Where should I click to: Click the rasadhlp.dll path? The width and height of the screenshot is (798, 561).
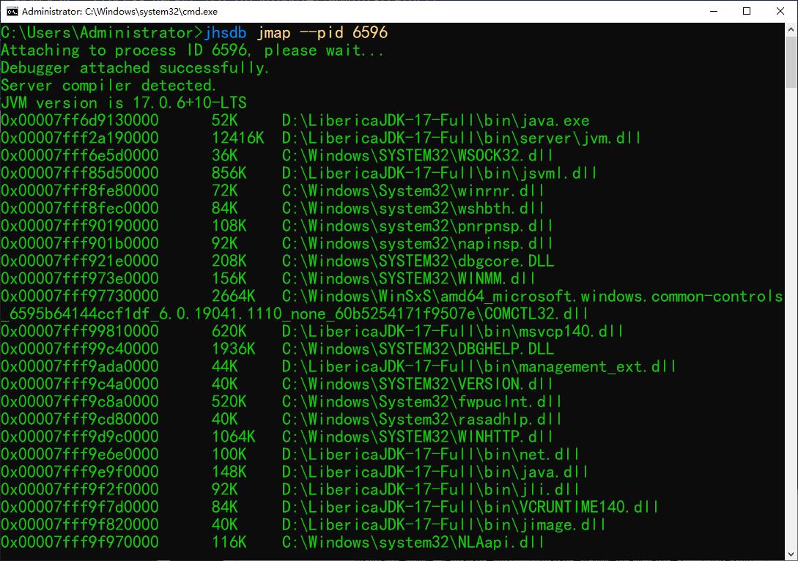(422, 419)
